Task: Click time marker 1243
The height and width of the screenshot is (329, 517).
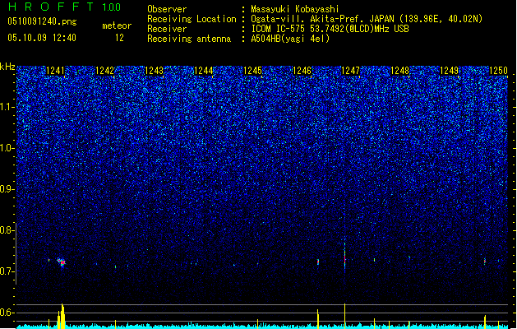Action: pyautogui.click(x=154, y=71)
